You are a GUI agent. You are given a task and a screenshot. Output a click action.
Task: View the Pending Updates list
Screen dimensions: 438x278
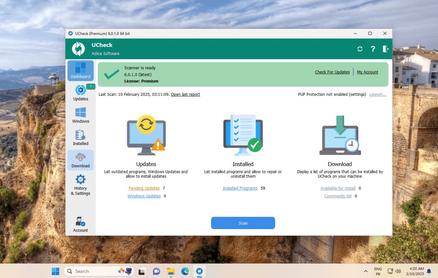click(x=144, y=188)
